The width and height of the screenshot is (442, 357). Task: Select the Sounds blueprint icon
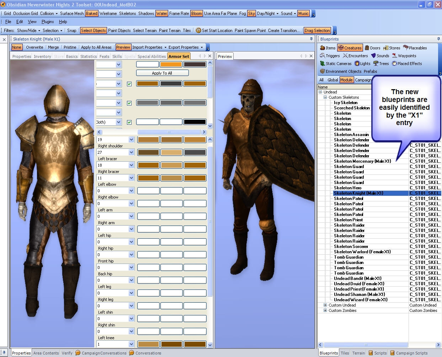[373, 56]
